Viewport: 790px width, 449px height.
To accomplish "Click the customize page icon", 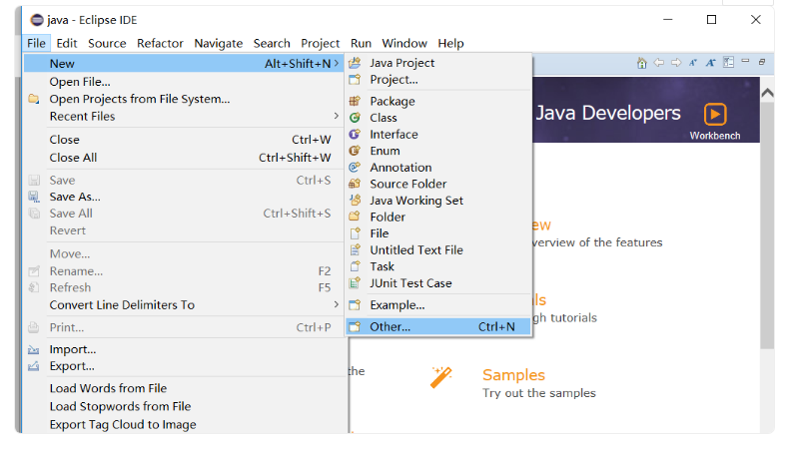I will pyautogui.click(x=728, y=63).
